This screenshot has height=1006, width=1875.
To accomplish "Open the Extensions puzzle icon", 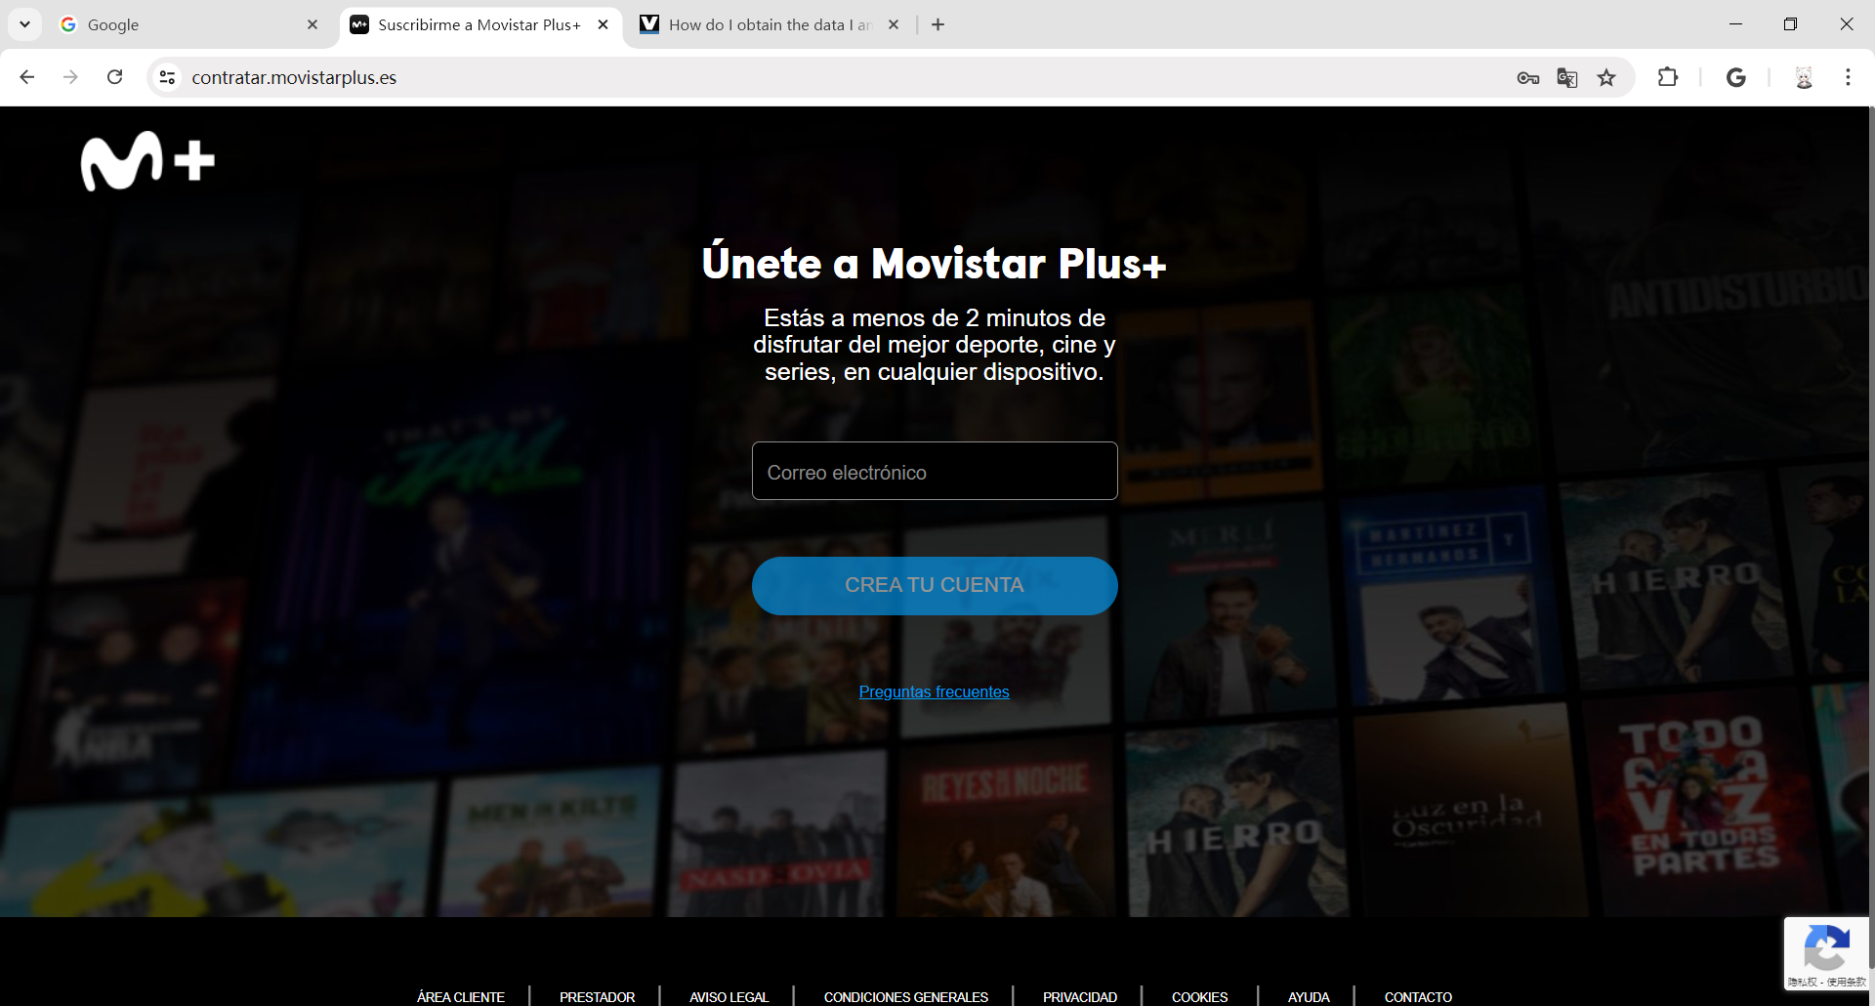I will tap(1668, 77).
